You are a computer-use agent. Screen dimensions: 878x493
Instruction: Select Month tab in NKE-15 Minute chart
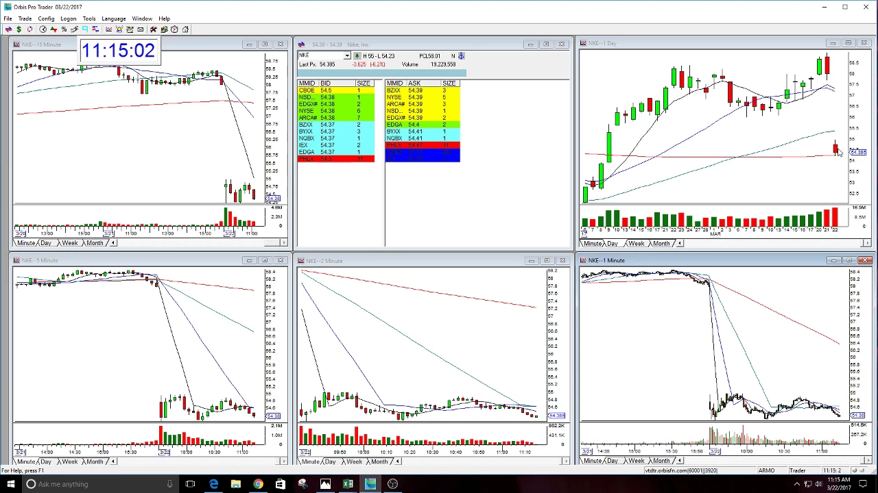coord(95,243)
